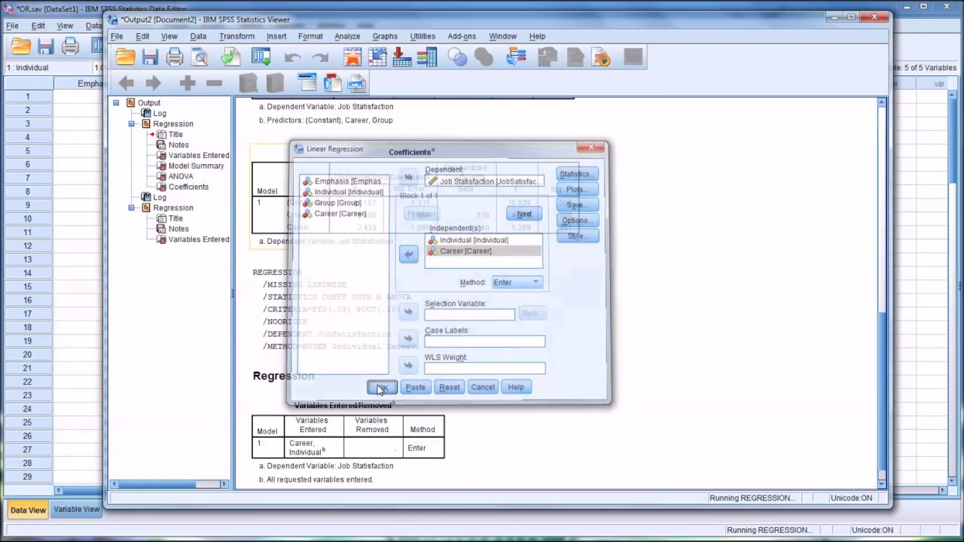Image resolution: width=964 pixels, height=542 pixels.
Task: Click the Selection Variable input field
Action: (x=469, y=314)
